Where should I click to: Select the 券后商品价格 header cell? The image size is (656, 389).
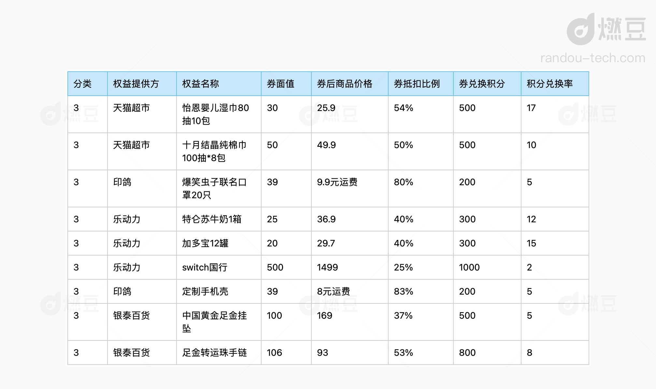coord(344,84)
